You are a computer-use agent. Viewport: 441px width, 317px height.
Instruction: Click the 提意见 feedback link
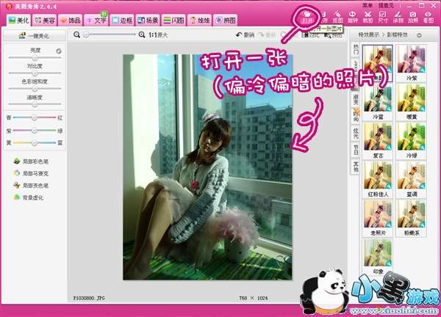(x=386, y=6)
